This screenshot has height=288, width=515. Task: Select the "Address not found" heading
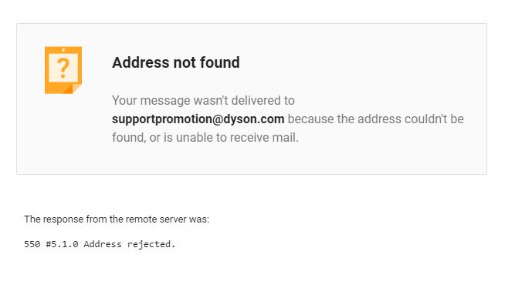coord(176,62)
